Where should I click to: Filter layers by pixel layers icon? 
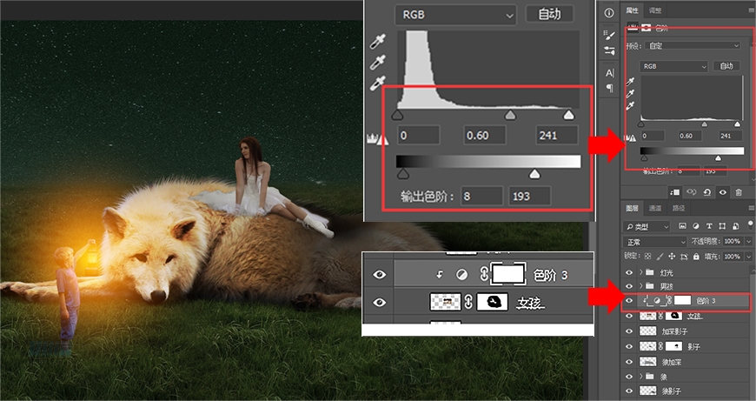point(682,226)
